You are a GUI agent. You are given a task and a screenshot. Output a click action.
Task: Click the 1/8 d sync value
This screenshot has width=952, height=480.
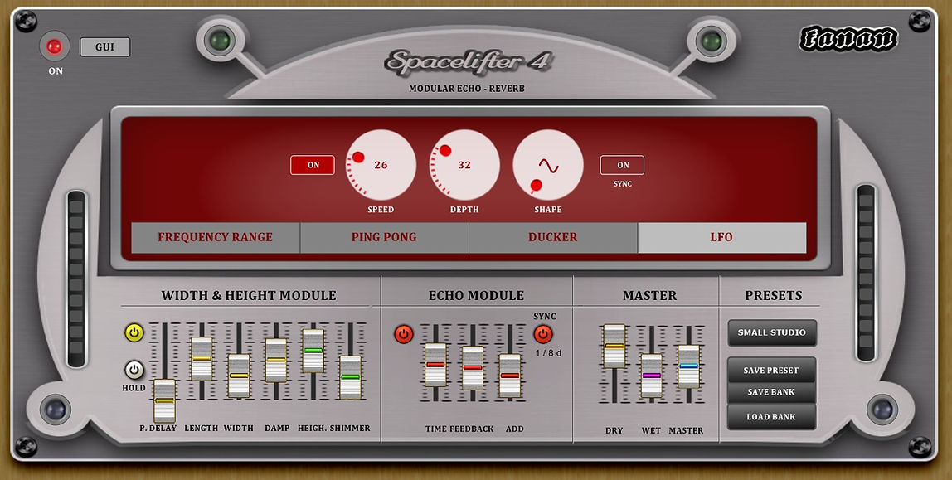[x=549, y=353]
